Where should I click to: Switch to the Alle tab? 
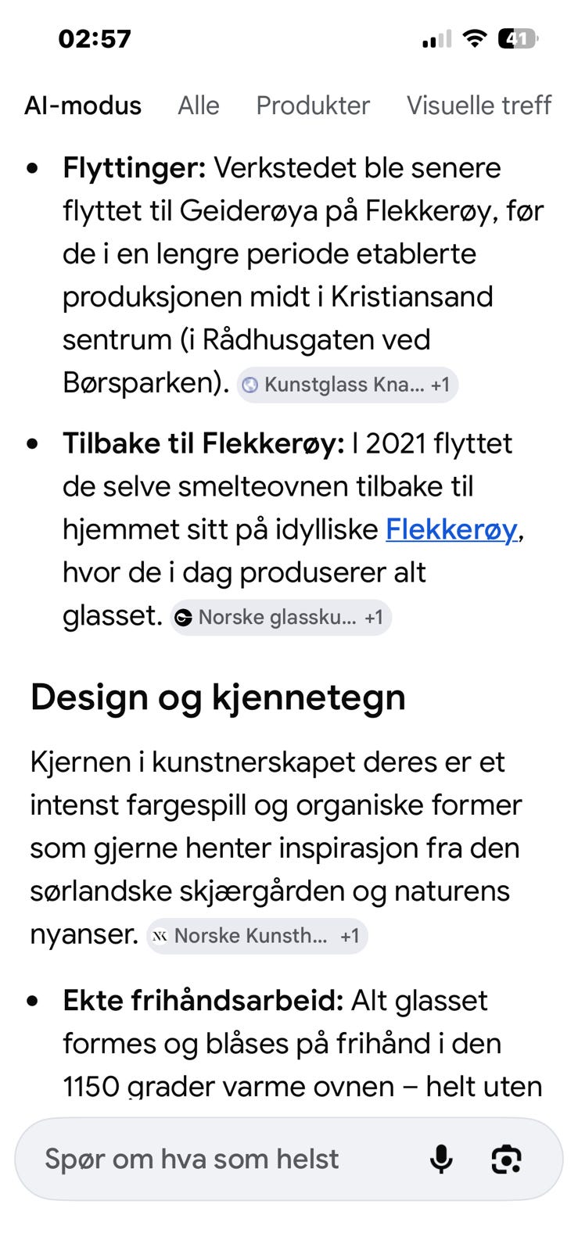[199, 106]
